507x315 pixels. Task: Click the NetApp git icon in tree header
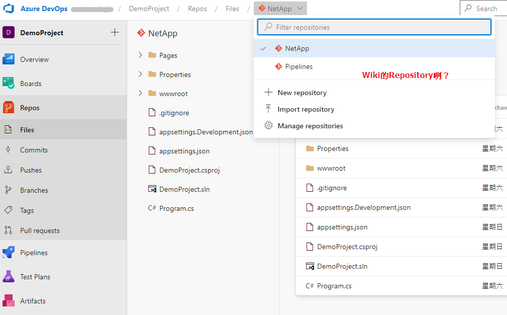point(141,33)
